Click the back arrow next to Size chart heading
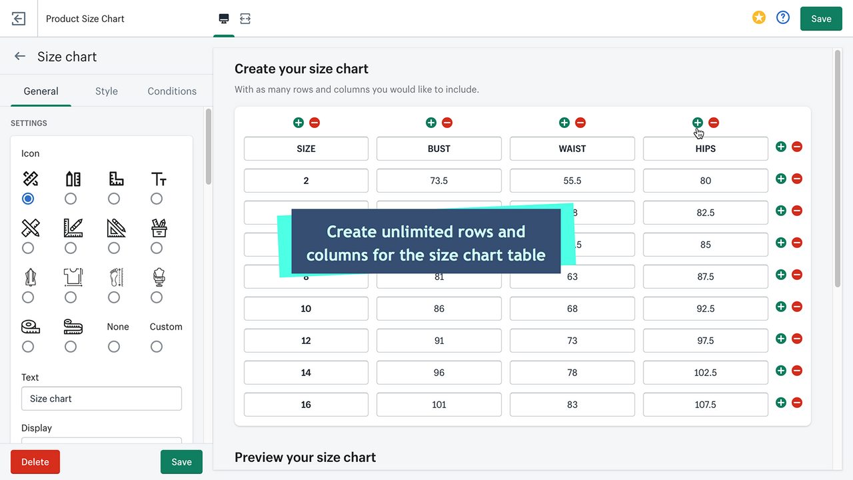The height and width of the screenshot is (480, 853). pos(19,56)
